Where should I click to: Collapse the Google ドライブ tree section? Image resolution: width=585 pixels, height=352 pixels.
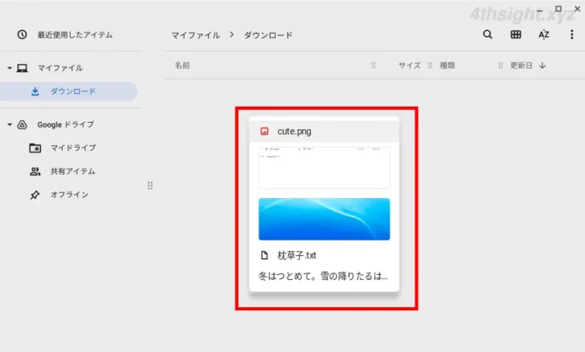pos(10,124)
